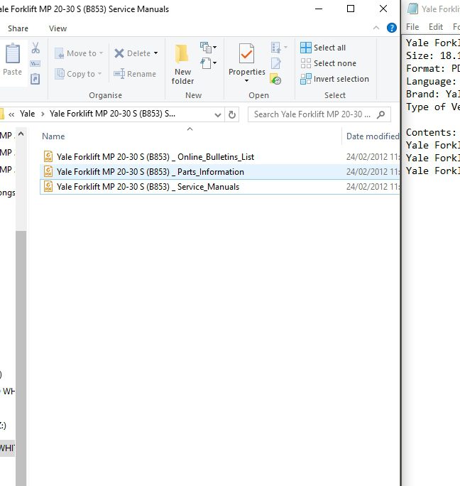Open the address bar history dropdown
This screenshot has height=486, width=460.
(x=218, y=114)
